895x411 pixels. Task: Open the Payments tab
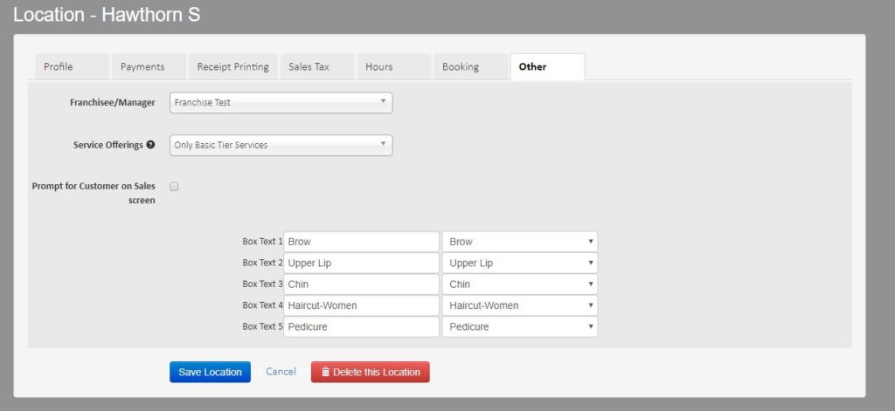pos(142,67)
